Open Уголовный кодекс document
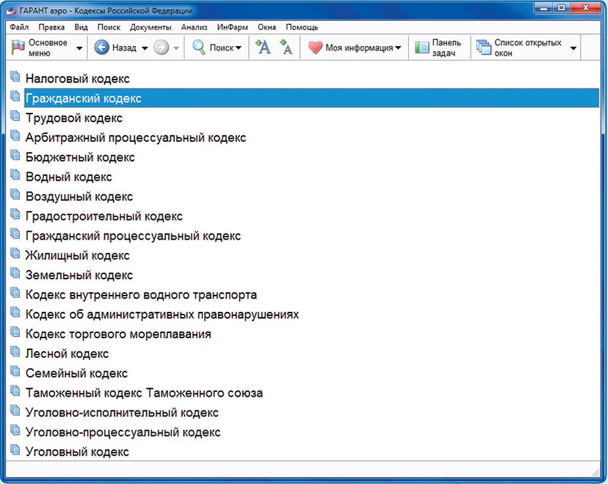 pos(77,452)
